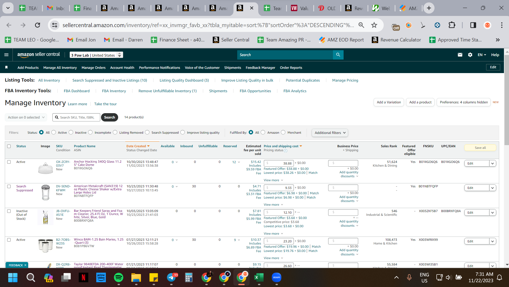
Task: Click the Bar Keepers Friend product thumbnail
Action: tap(45, 217)
